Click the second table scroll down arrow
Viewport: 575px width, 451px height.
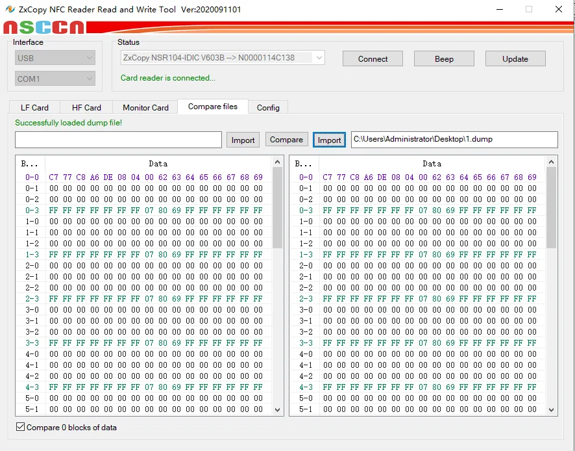(x=551, y=410)
